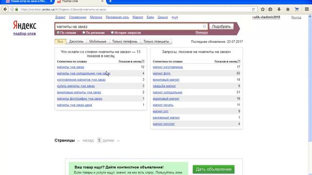
Task: Open similar query магнит изготовление
Action: 168,67
